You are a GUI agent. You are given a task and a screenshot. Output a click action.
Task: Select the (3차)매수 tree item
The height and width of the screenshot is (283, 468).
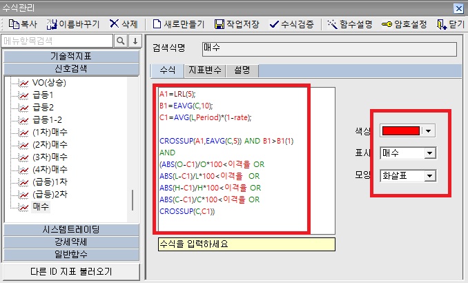50,157
